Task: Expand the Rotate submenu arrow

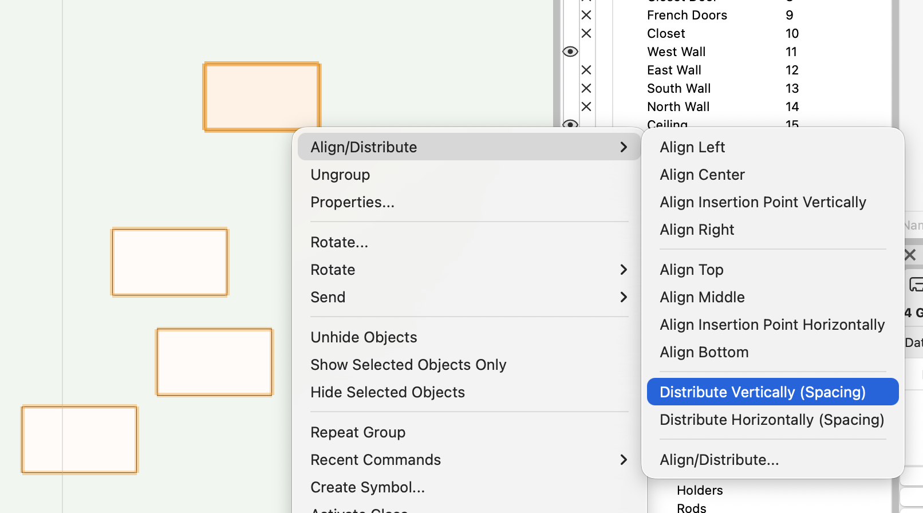Action: click(624, 270)
